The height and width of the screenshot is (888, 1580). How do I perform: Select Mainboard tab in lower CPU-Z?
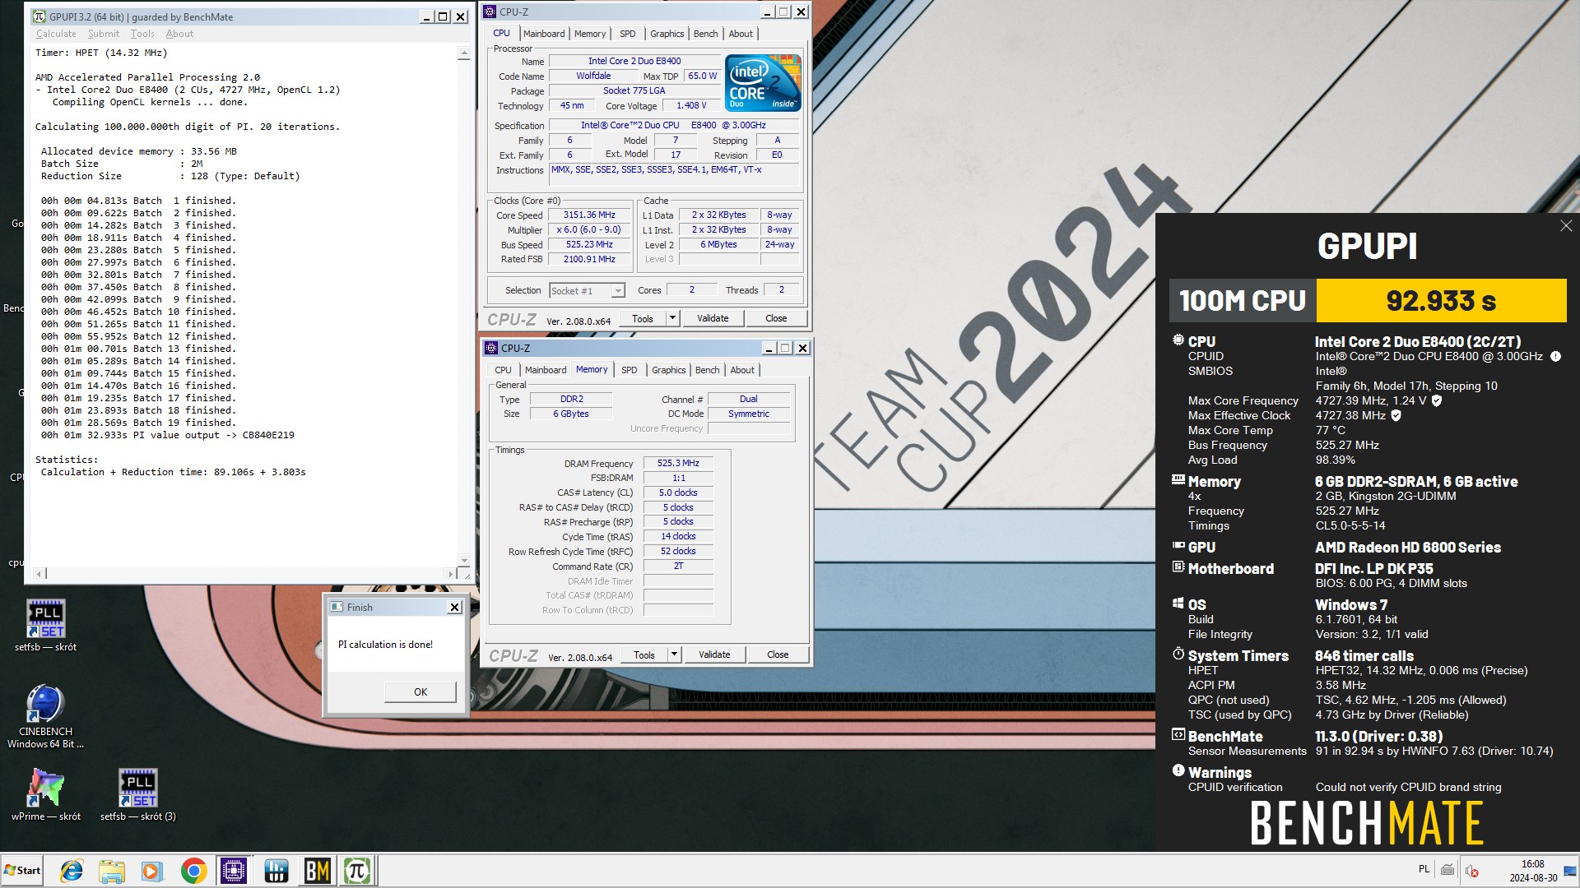click(x=546, y=370)
